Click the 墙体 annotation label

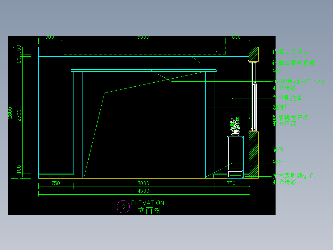point(278,150)
